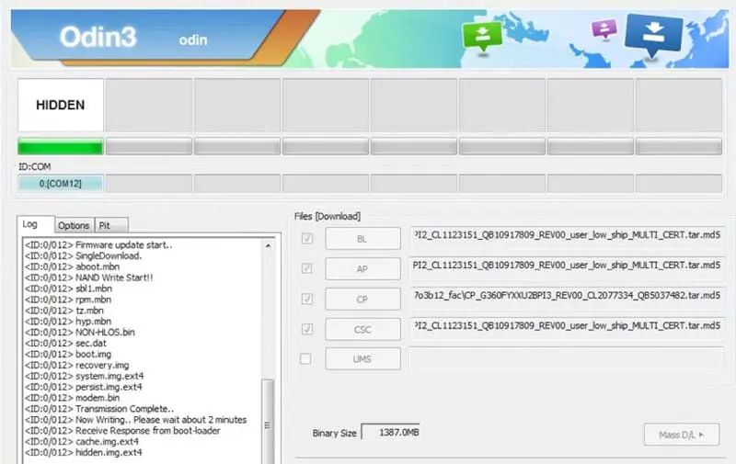Screen dimensions: 736x464
Task: Click the log scrollbar up arrow
Action: click(x=268, y=245)
